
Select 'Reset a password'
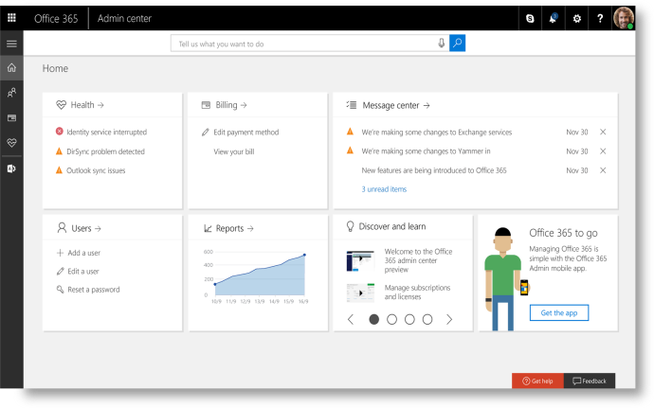pyautogui.click(x=94, y=290)
